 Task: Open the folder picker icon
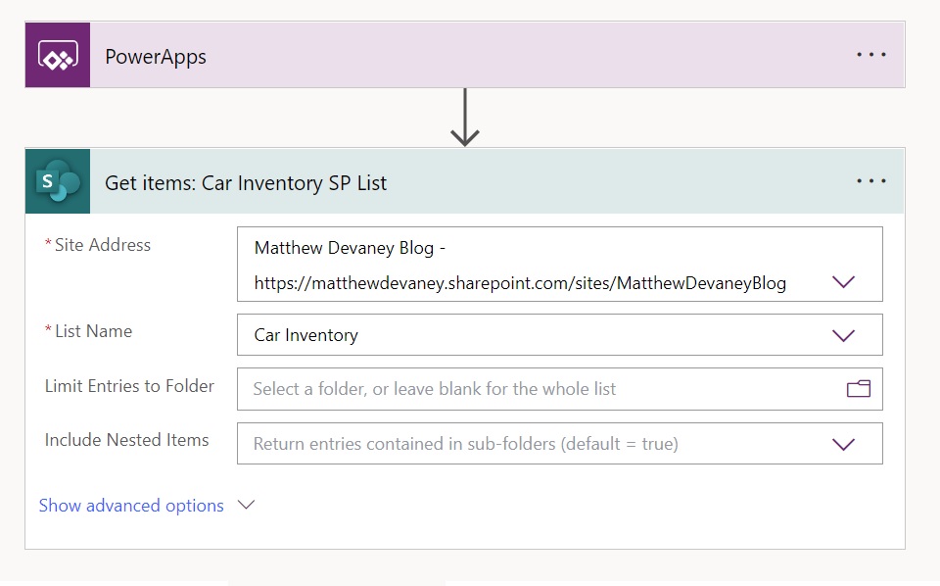click(859, 389)
